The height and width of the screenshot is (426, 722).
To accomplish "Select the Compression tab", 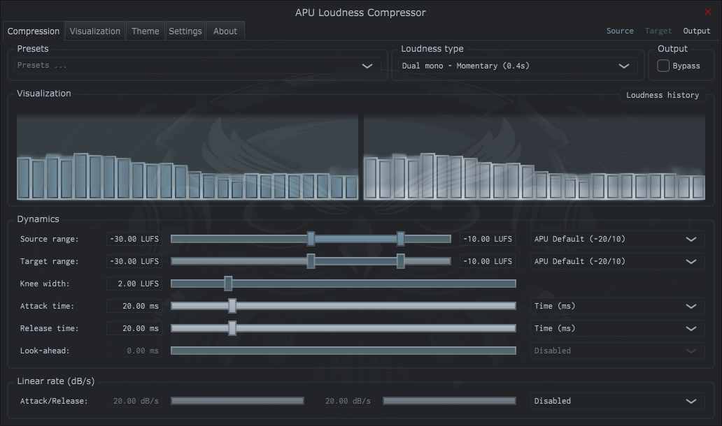I will click(34, 31).
